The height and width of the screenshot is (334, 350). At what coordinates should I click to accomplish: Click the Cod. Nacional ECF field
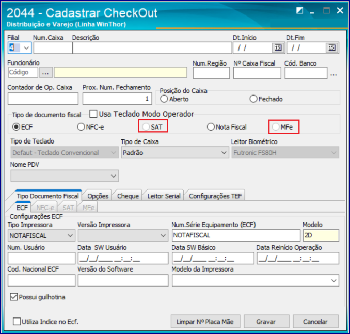coord(41,280)
